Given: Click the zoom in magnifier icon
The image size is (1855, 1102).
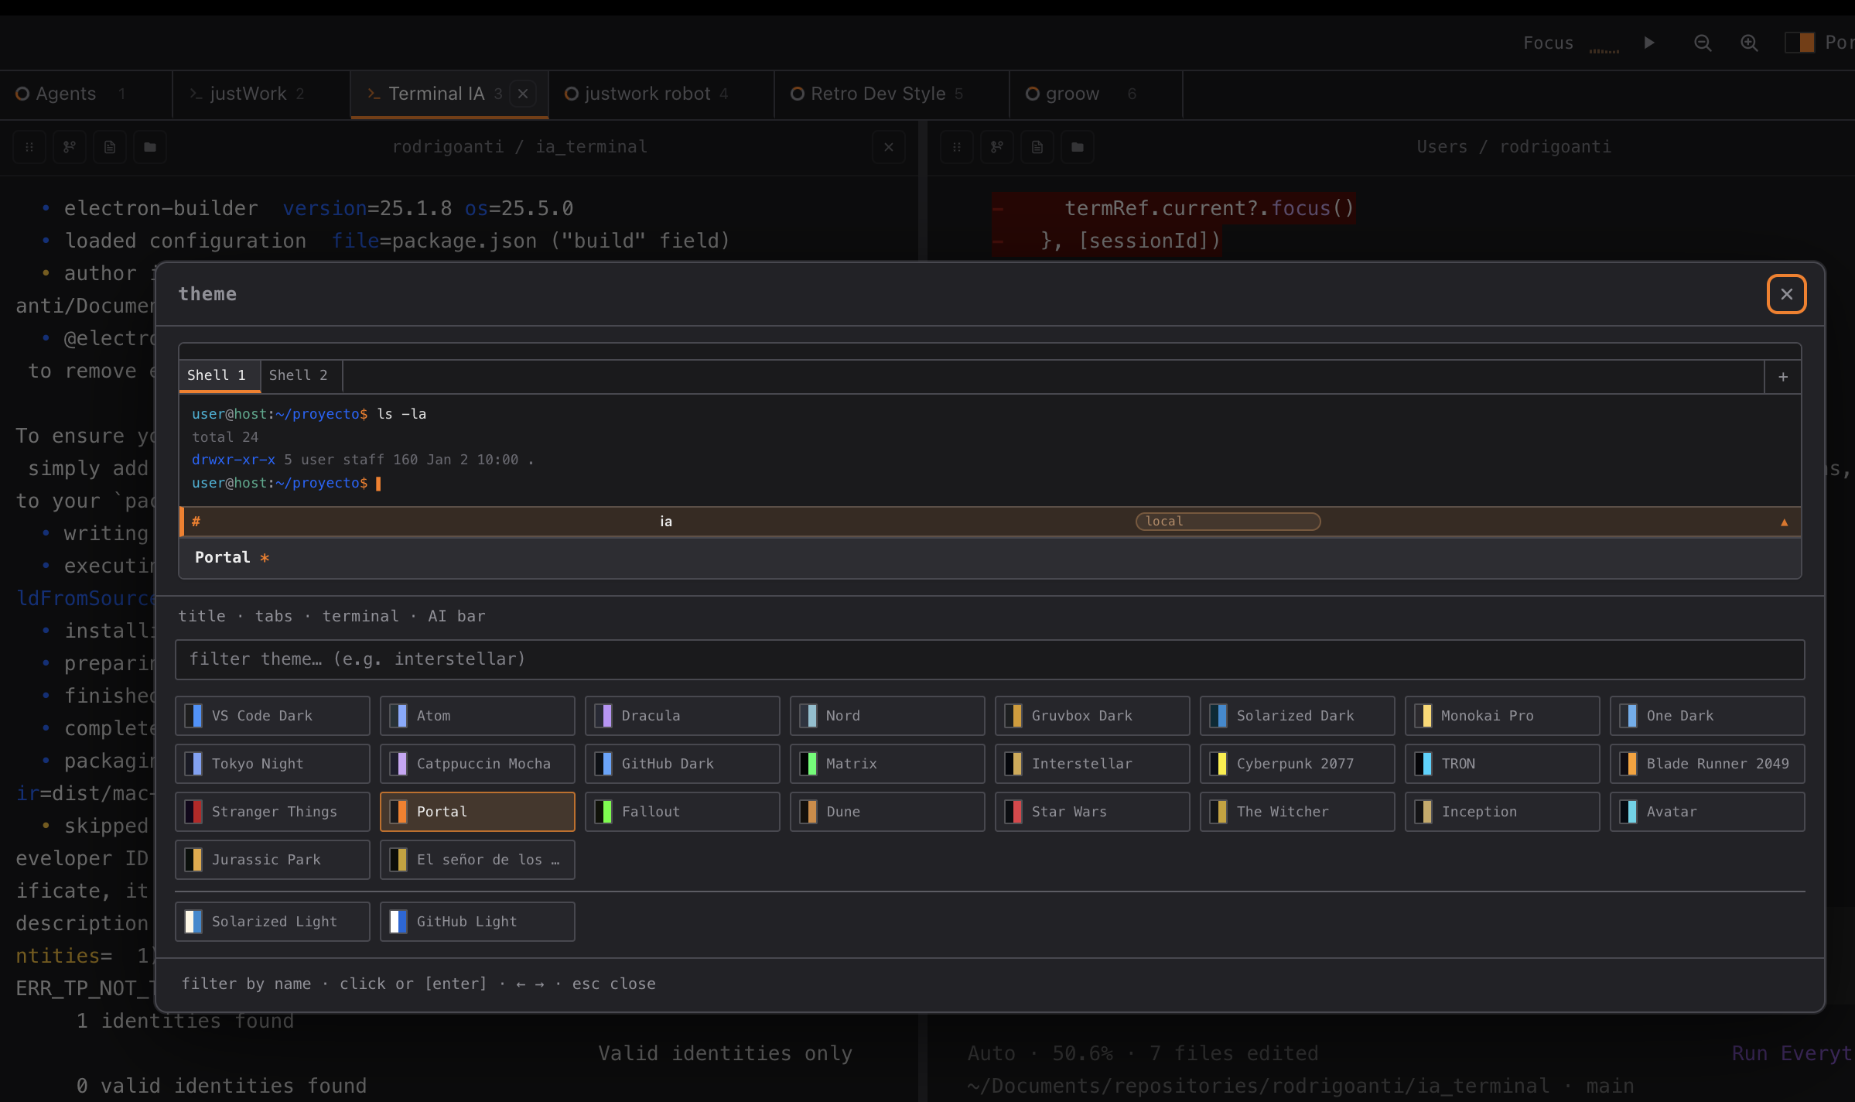Looking at the screenshot, I should tap(1749, 43).
